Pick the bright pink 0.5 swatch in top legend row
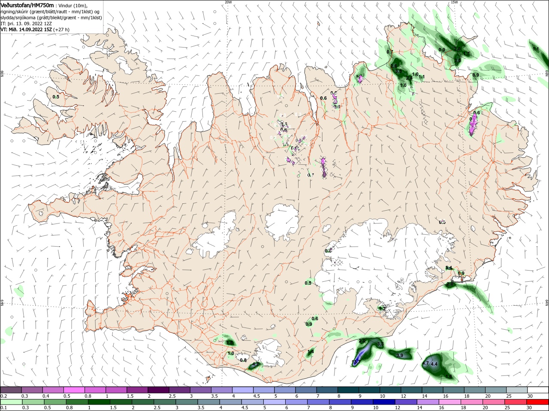 (x=74, y=390)
